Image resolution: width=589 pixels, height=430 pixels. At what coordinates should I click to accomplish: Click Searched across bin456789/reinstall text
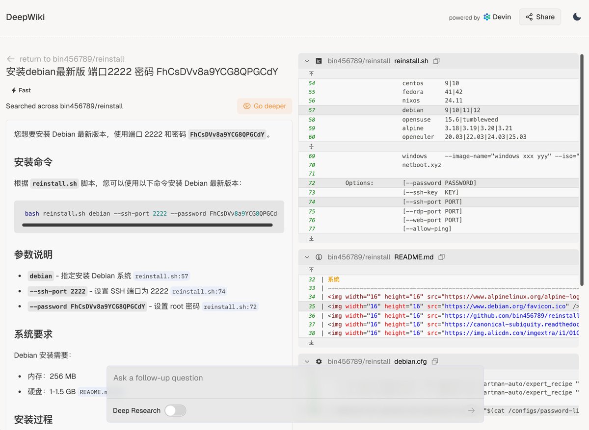pyautogui.click(x=64, y=106)
